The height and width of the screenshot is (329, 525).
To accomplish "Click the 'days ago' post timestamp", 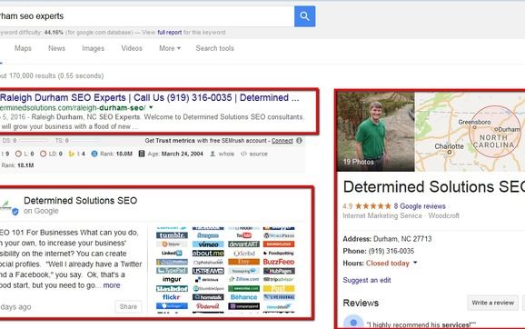I will click(x=15, y=307).
